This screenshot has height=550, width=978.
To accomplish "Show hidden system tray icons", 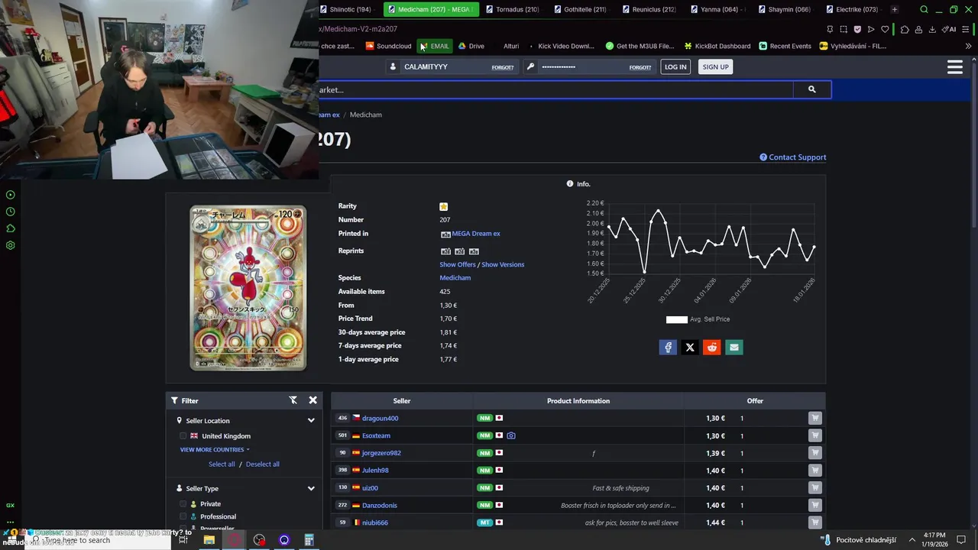I will [x=912, y=540].
